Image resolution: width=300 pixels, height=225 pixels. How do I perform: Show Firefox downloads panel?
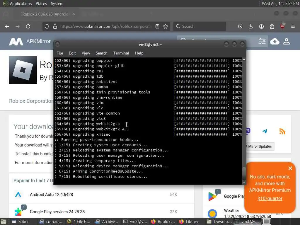pyautogui.click(x=251, y=26)
